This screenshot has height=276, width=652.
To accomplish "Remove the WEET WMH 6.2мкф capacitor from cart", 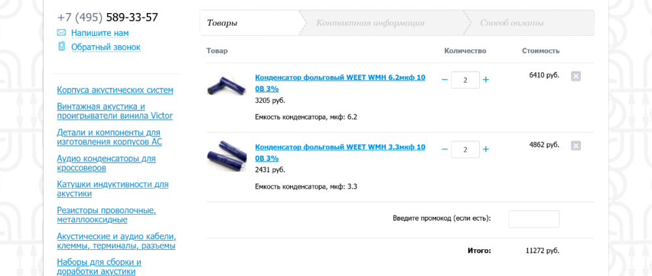I will [x=576, y=76].
